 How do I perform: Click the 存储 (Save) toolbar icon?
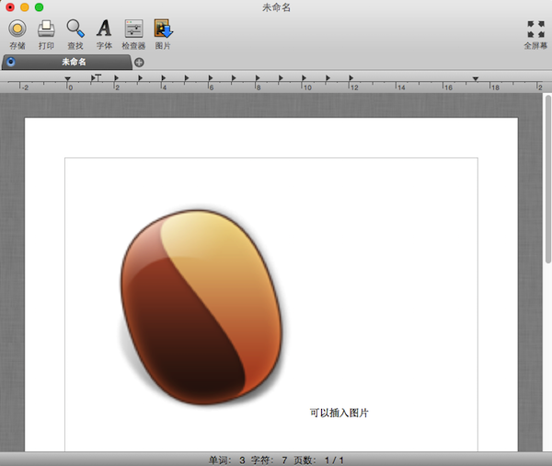(x=17, y=29)
